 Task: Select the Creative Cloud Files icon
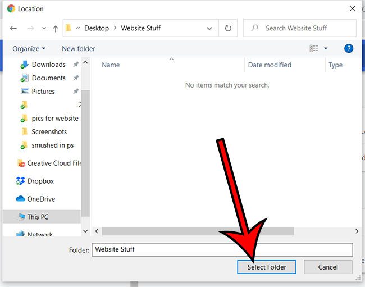click(21, 163)
